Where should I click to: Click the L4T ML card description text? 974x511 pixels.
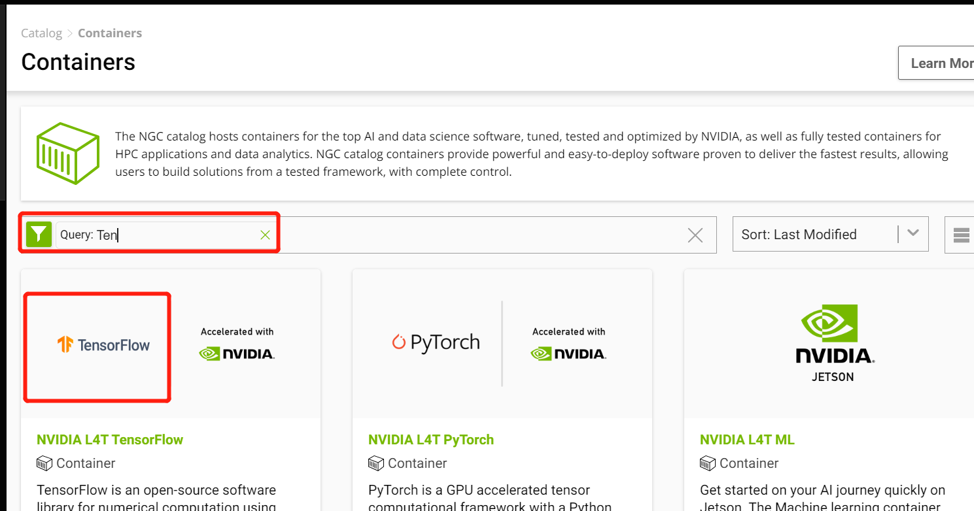(823, 497)
